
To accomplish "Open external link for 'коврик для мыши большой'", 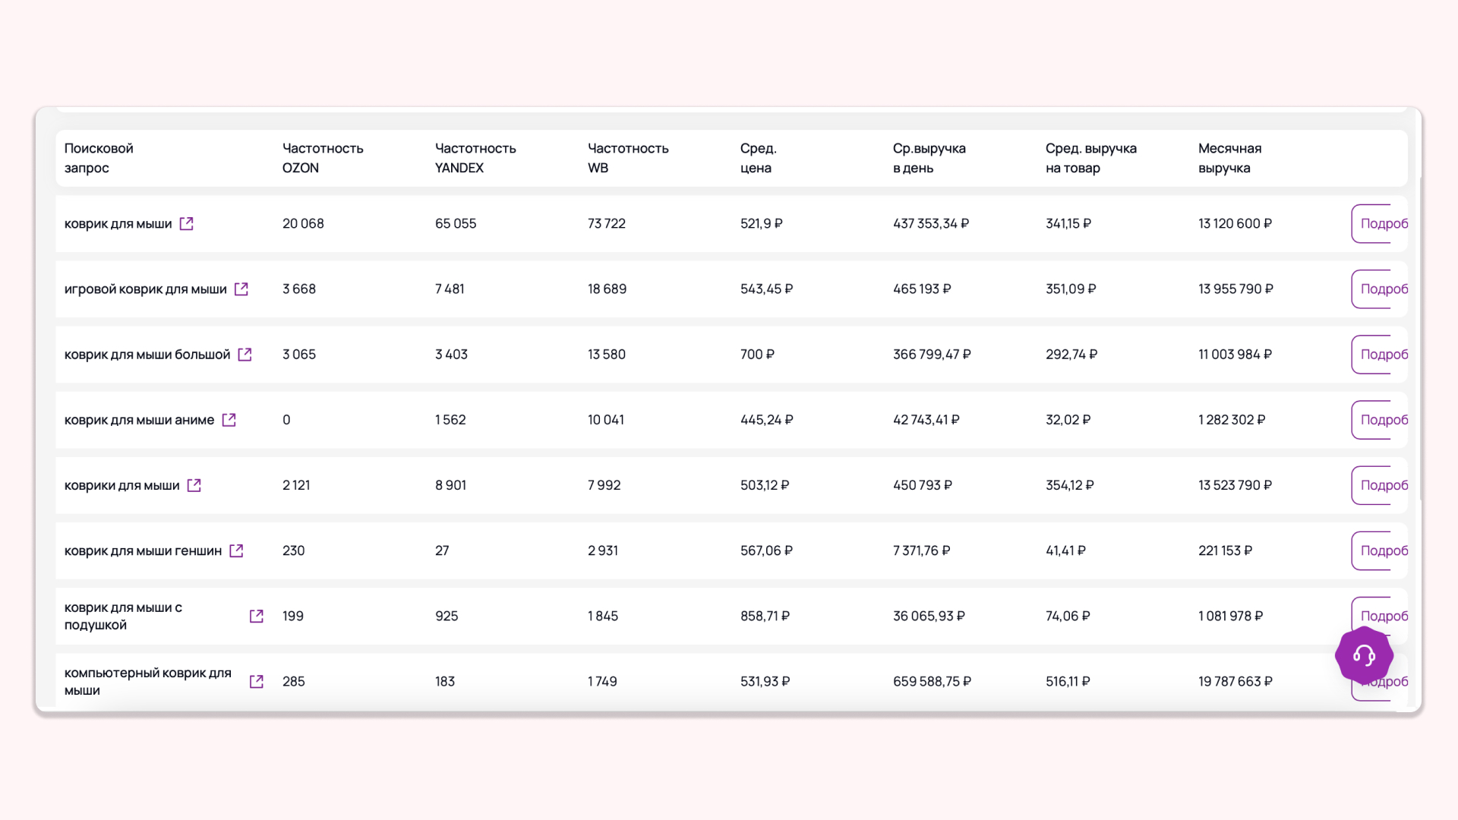I will (245, 354).
